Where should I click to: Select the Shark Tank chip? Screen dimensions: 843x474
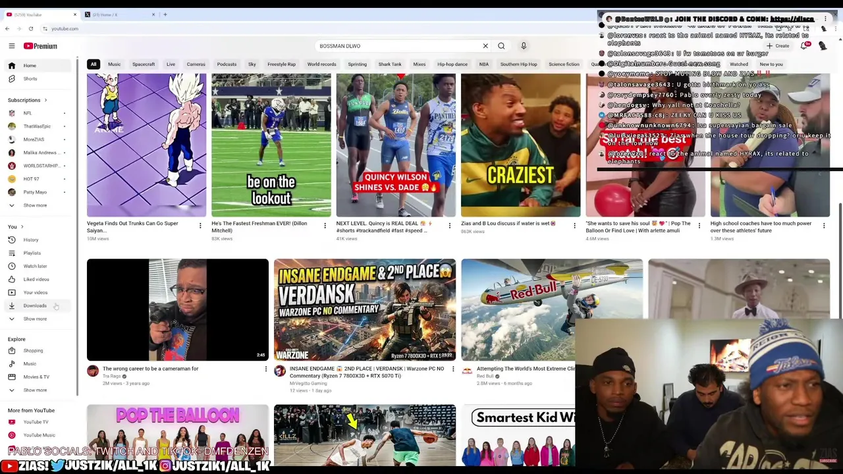[x=390, y=65]
